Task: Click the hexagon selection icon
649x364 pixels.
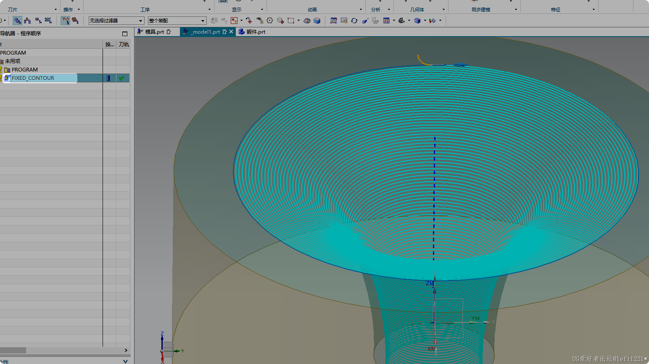Action: tap(270, 21)
